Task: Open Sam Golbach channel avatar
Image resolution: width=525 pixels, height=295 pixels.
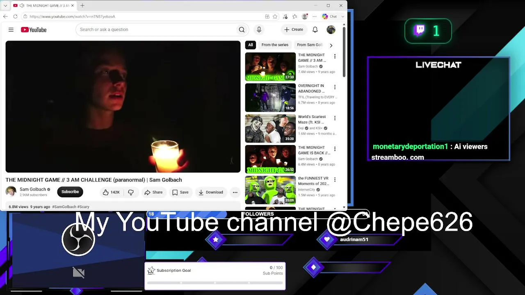Action: [x=11, y=191]
